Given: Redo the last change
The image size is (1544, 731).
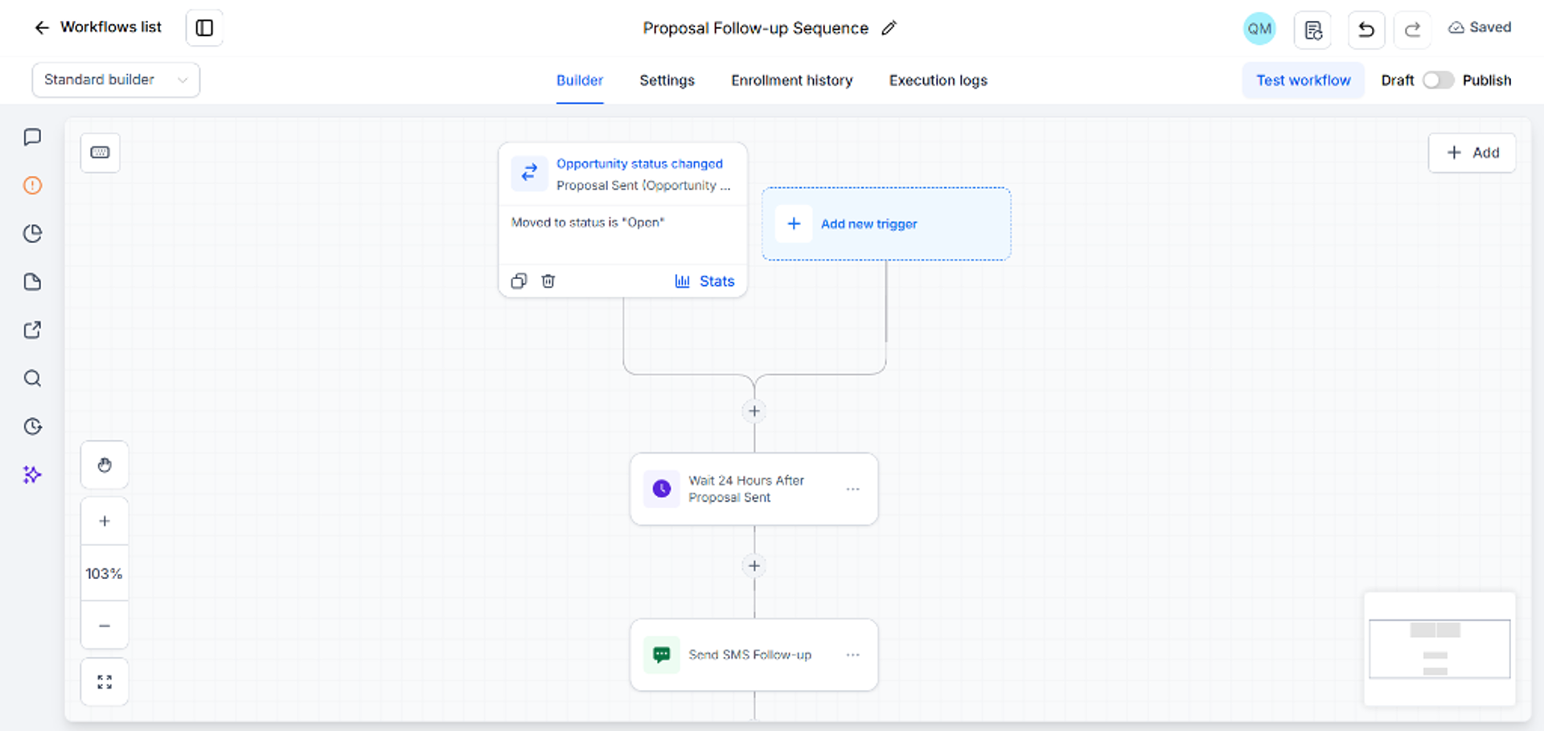Looking at the screenshot, I should pos(1412,30).
